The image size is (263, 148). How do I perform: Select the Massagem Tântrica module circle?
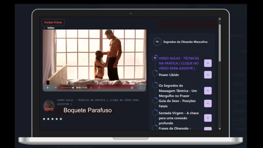(x=155, y=85)
